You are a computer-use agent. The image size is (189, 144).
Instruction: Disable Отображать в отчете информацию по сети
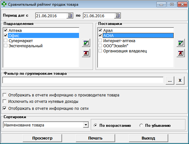[x=4, y=108]
